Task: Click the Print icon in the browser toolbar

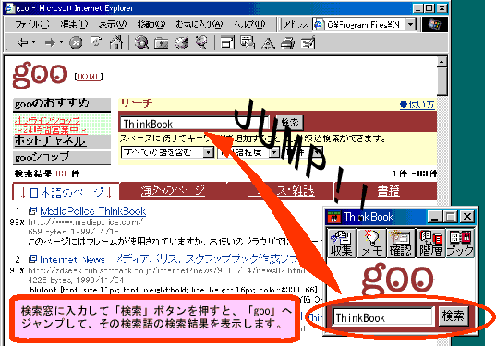Action: 287,42
